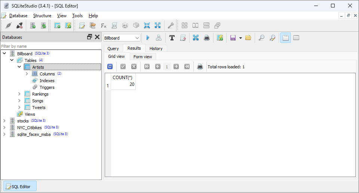Expand the Rankings table

19,94
